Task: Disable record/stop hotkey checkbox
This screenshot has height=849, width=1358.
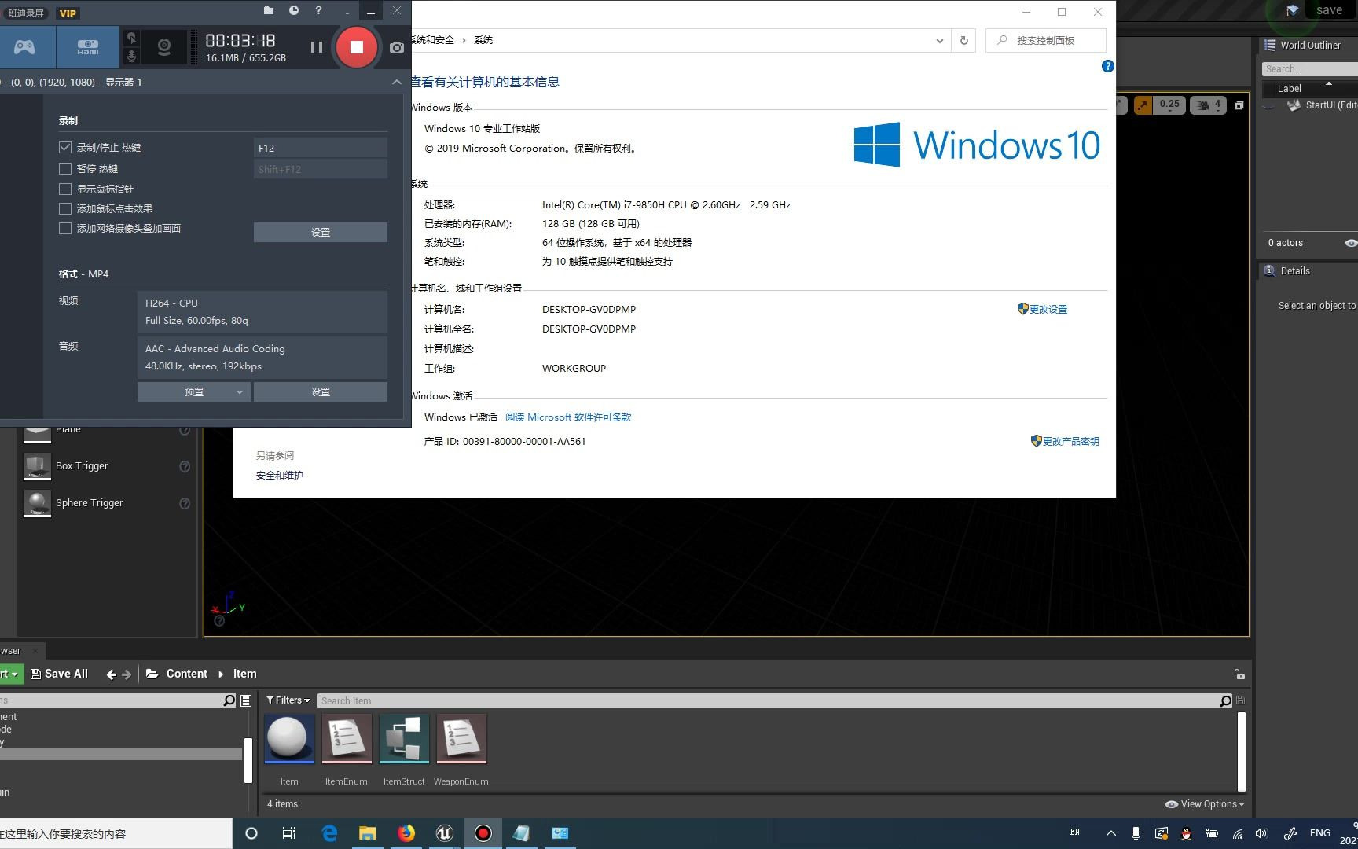Action: click(x=65, y=147)
